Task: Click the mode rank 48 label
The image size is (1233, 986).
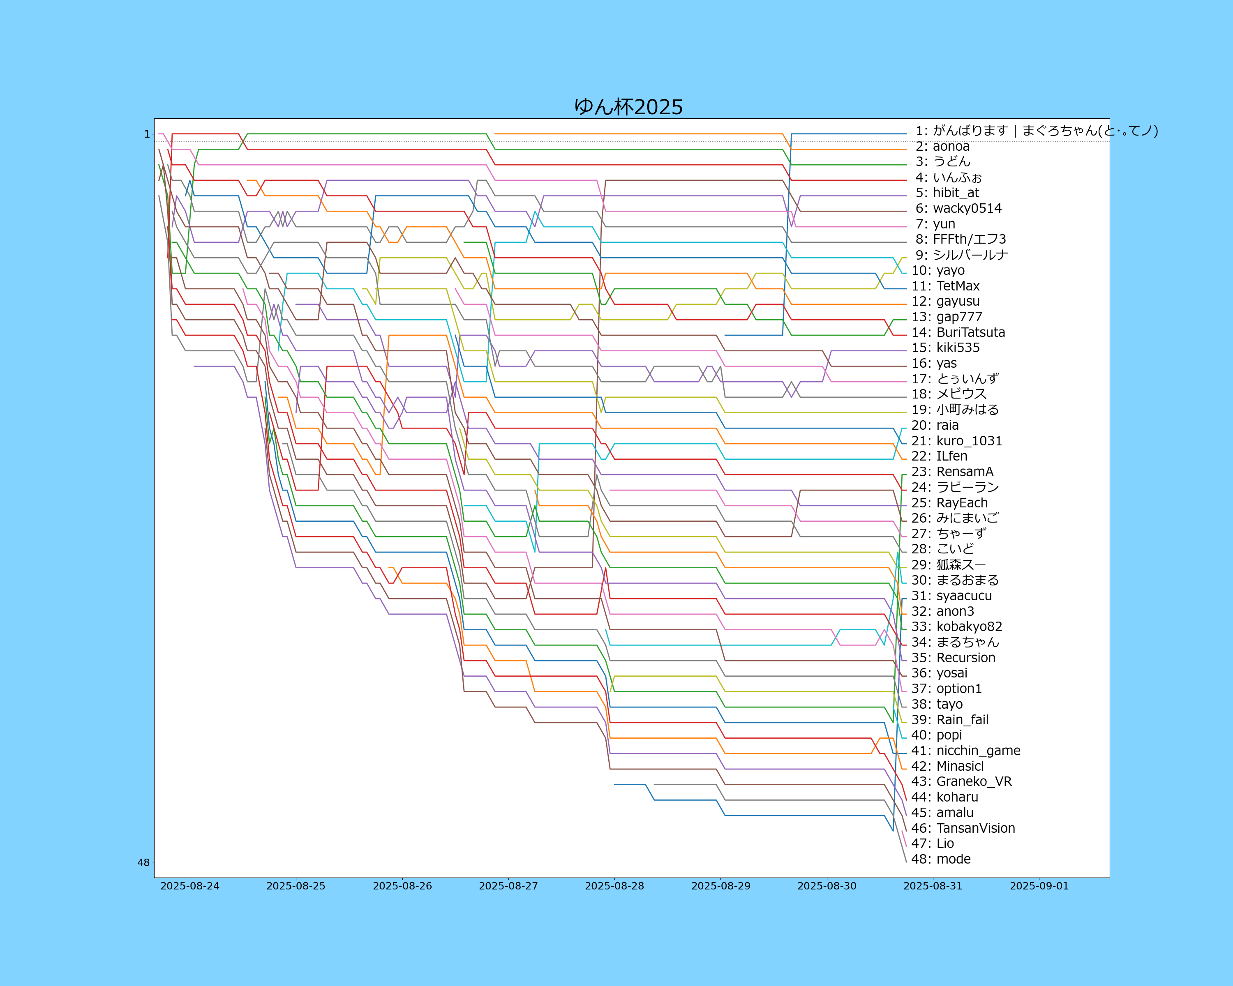Action: tap(941, 859)
